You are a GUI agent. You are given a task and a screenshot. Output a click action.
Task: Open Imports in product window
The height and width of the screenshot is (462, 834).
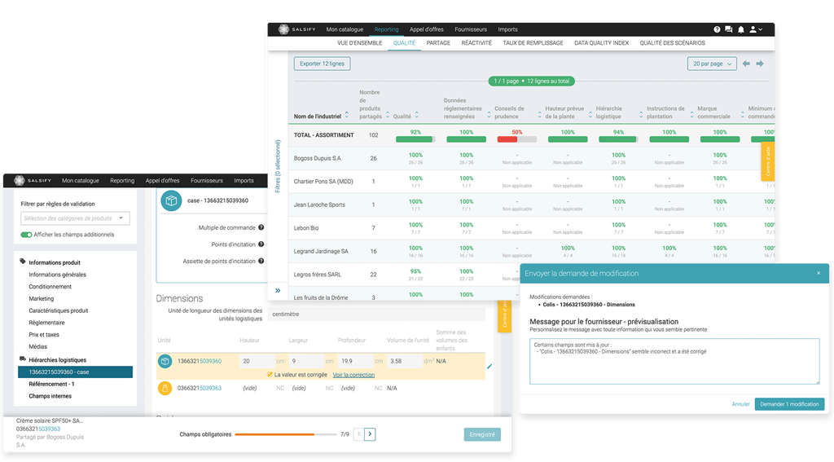tap(244, 181)
